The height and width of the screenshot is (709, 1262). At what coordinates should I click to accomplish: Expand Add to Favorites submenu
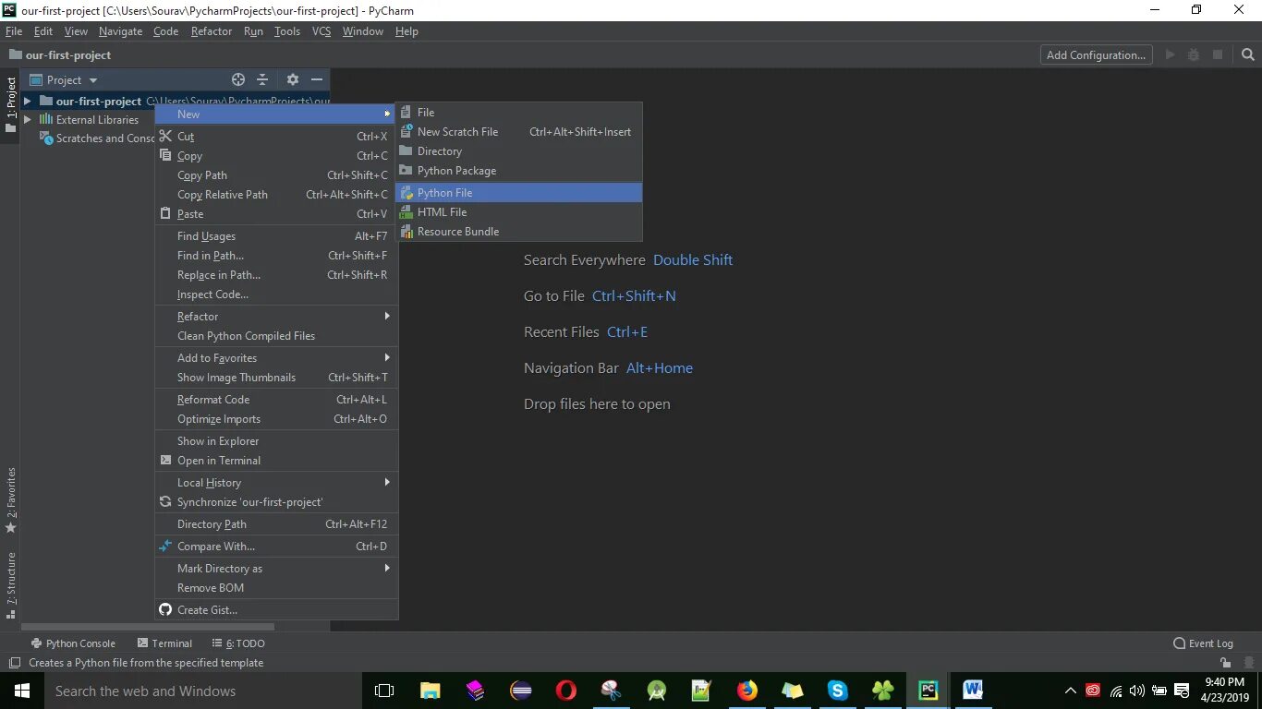(x=387, y=357)
